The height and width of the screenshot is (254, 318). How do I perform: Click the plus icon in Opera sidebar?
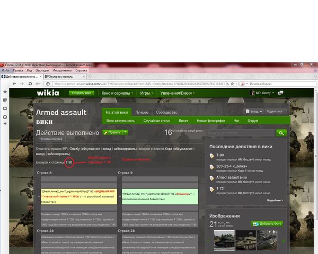tap(5, 123)
